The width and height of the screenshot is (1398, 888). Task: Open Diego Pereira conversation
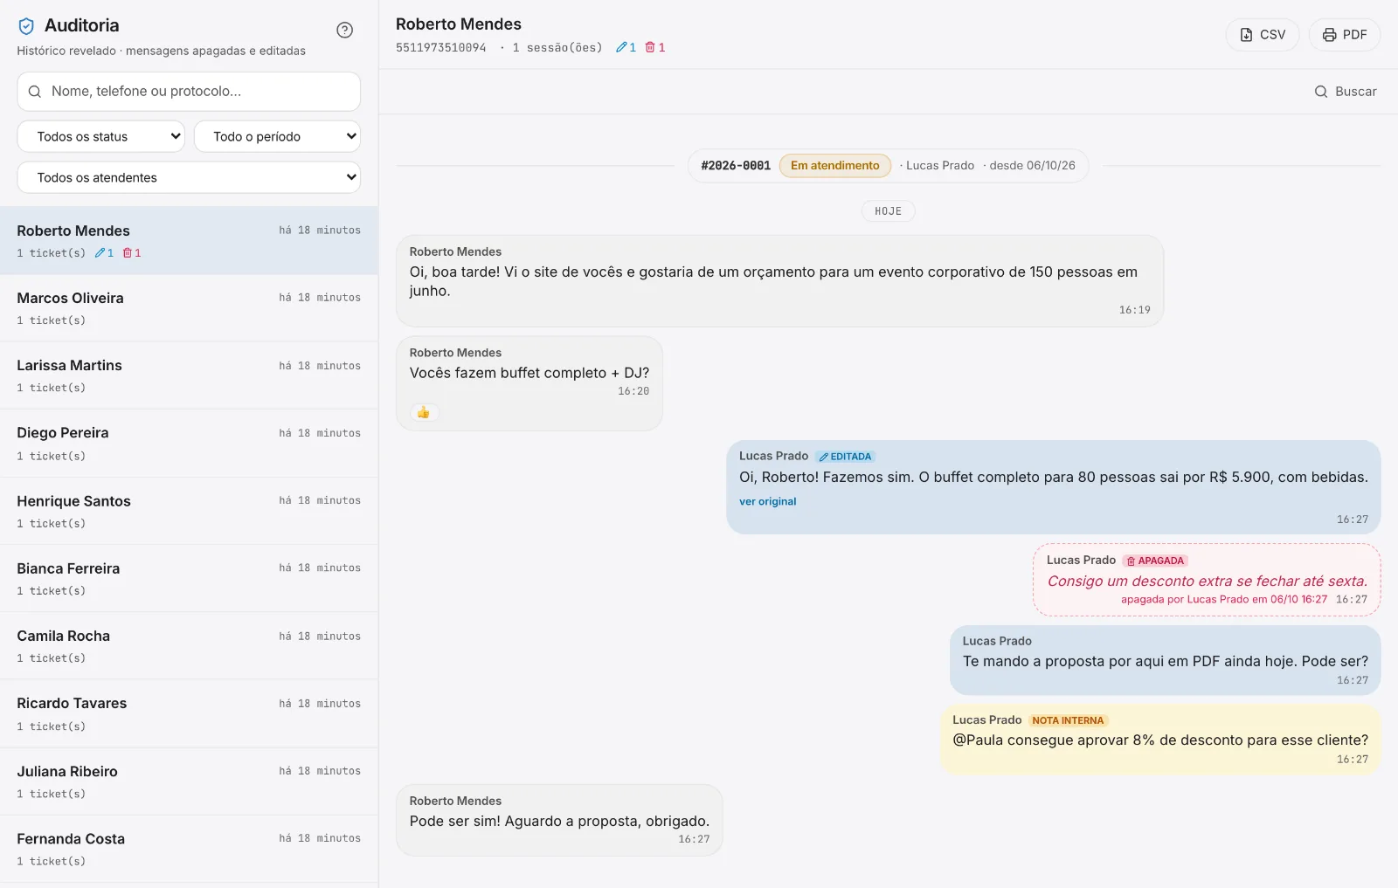[189, 444]
